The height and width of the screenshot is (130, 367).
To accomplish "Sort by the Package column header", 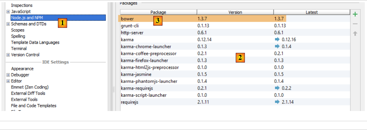I will 158,12.
